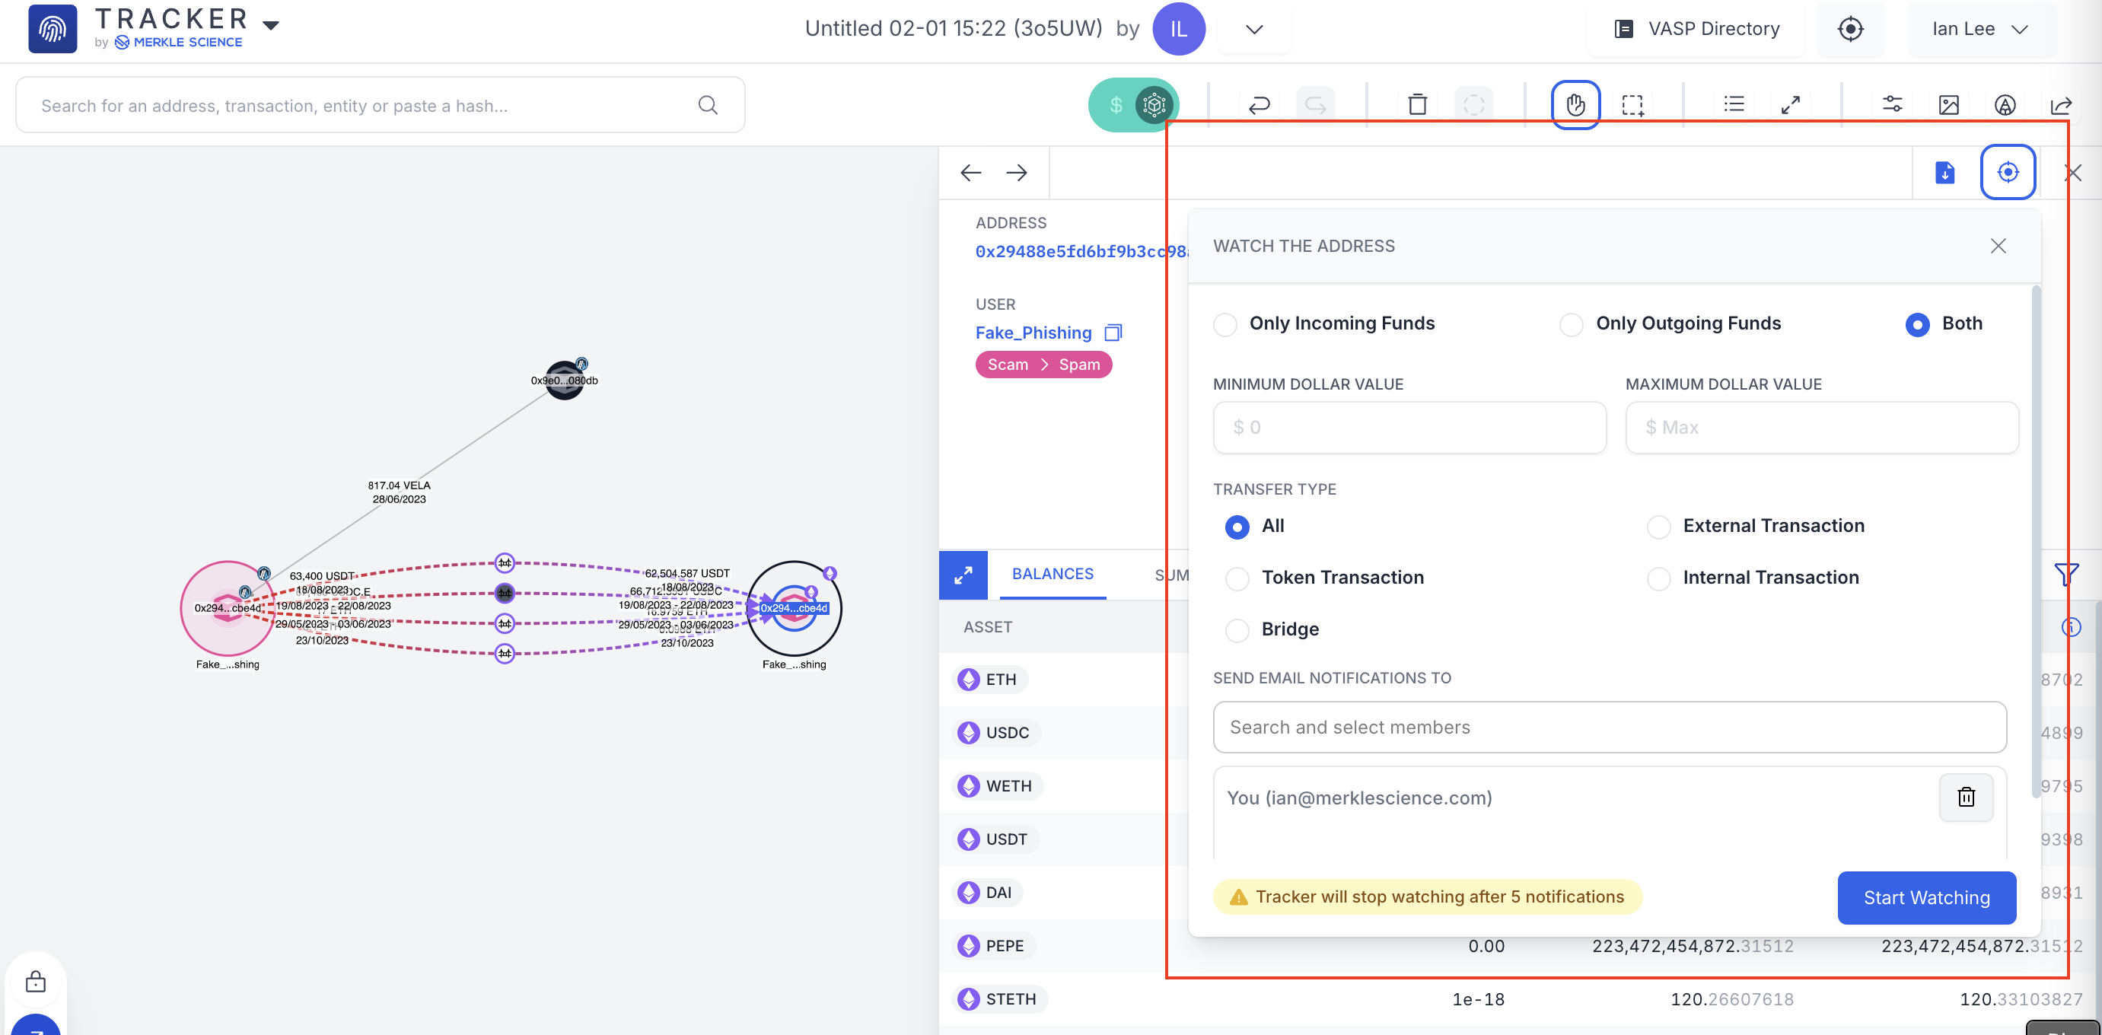Open the chevron next to IL avatar
2102x1035 pixels.
coord(1254,30)
